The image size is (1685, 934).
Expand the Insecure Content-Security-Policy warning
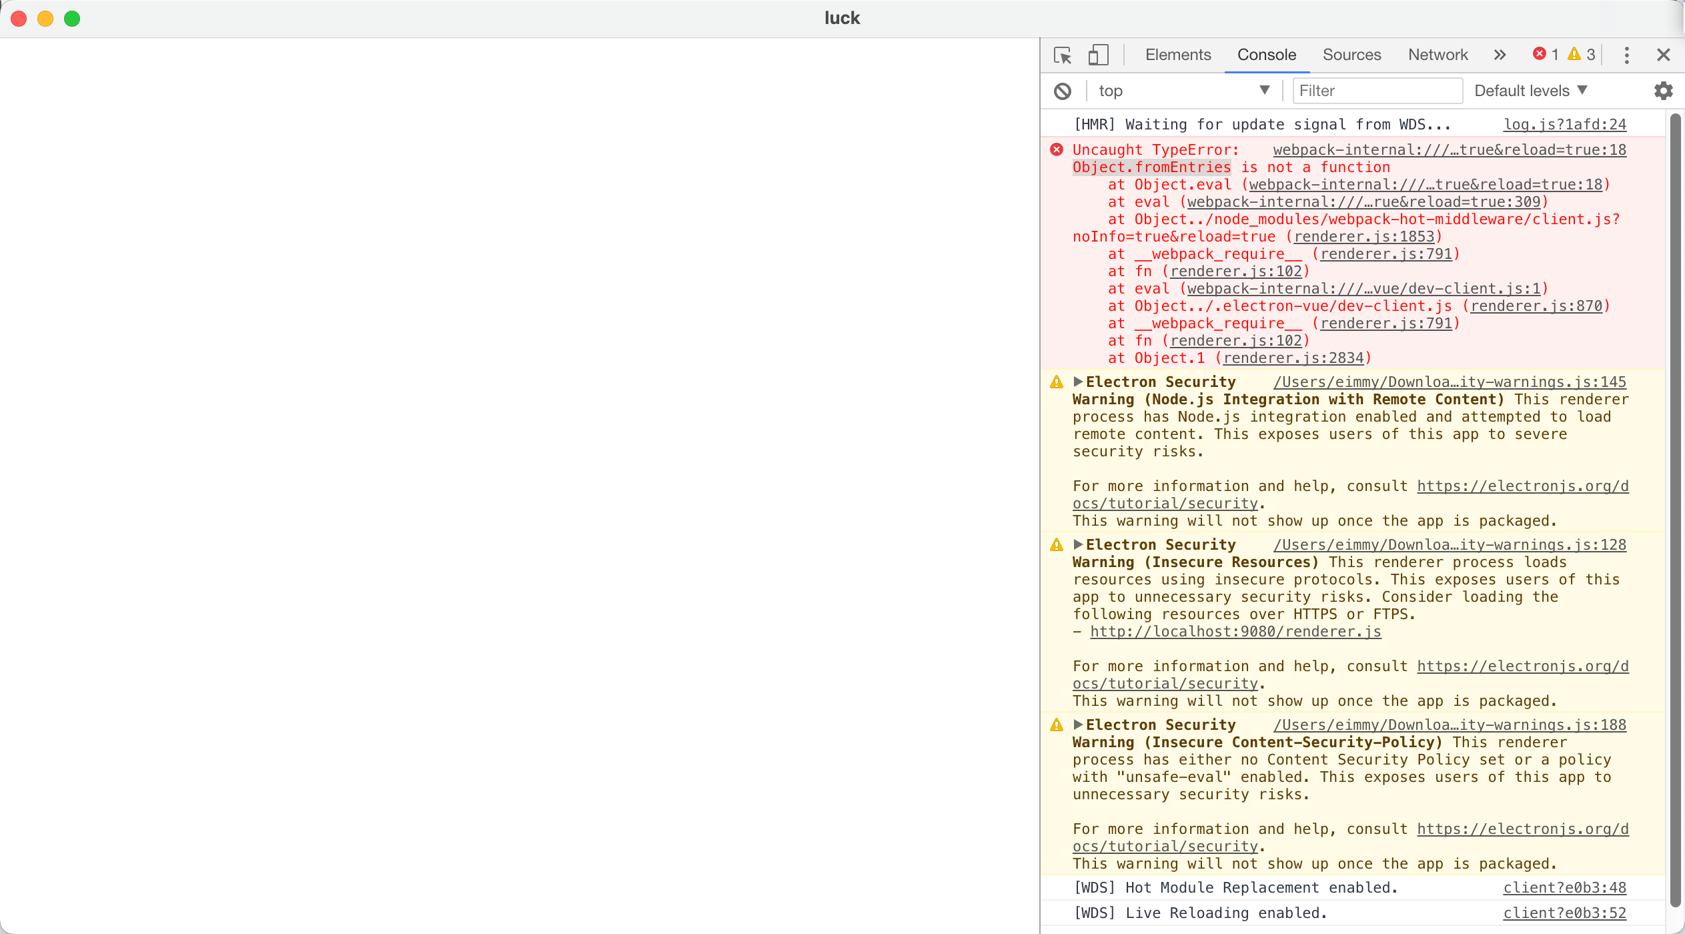pos(1077,725)
